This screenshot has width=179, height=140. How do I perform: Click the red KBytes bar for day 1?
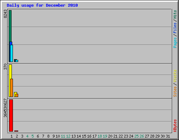pyautogui.click(x=11, y=115)
